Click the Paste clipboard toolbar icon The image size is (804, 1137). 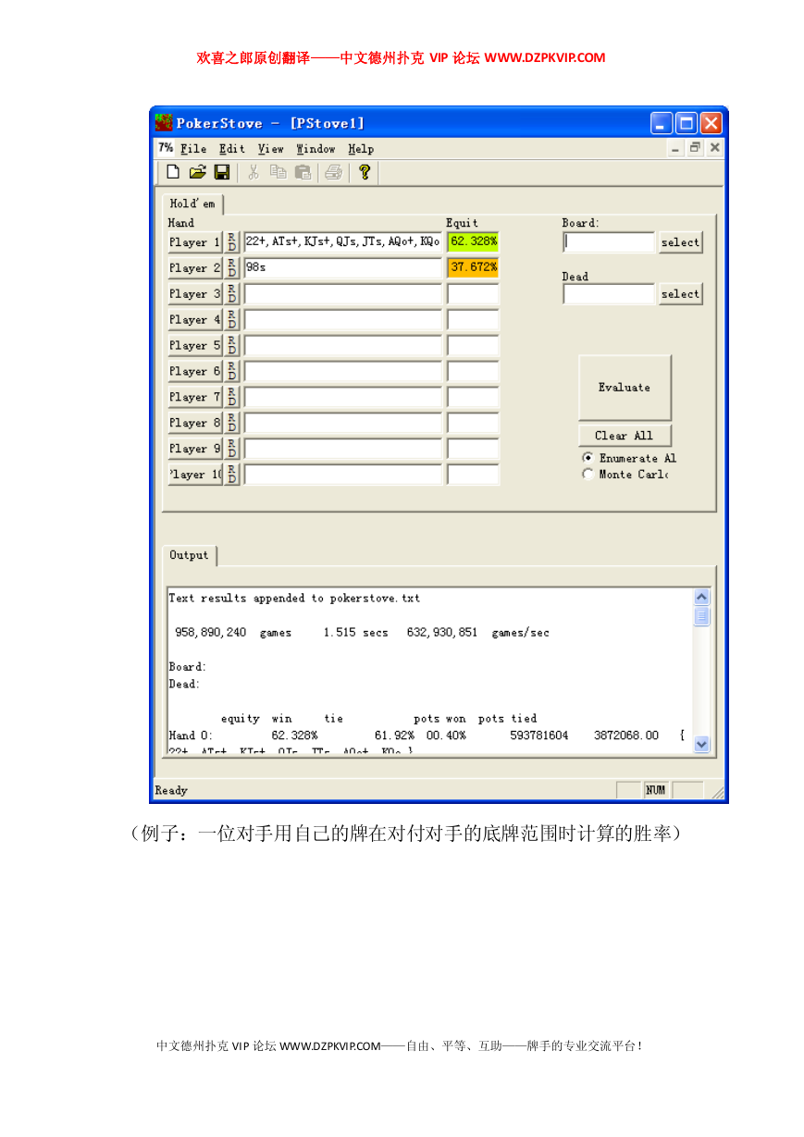[303, 172]
